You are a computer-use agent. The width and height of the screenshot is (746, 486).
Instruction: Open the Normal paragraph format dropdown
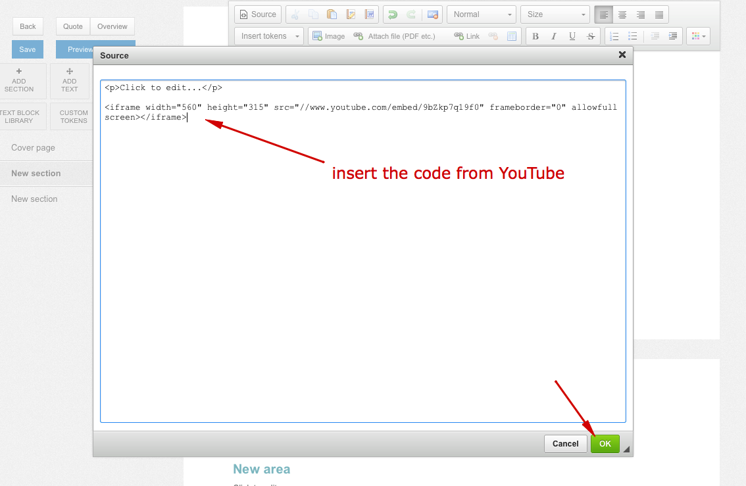[x=482, y=14]
